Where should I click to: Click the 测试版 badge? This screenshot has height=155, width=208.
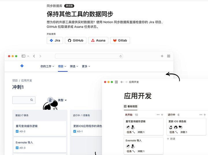tap(69, 6)
